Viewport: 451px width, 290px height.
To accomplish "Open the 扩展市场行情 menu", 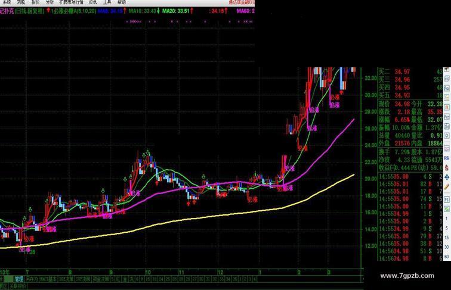I will point(71,2).
